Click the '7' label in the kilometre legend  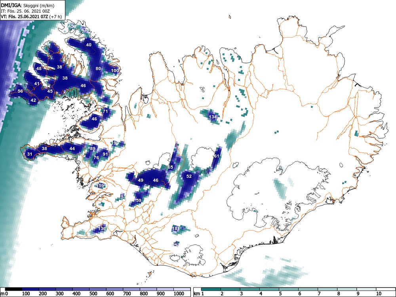point(319,293)
